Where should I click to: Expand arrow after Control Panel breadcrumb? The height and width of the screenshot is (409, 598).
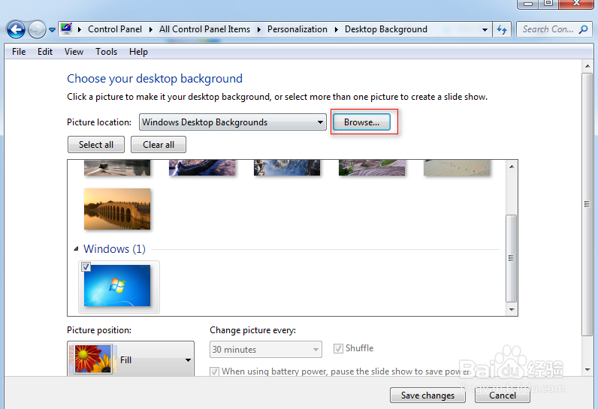151,30
